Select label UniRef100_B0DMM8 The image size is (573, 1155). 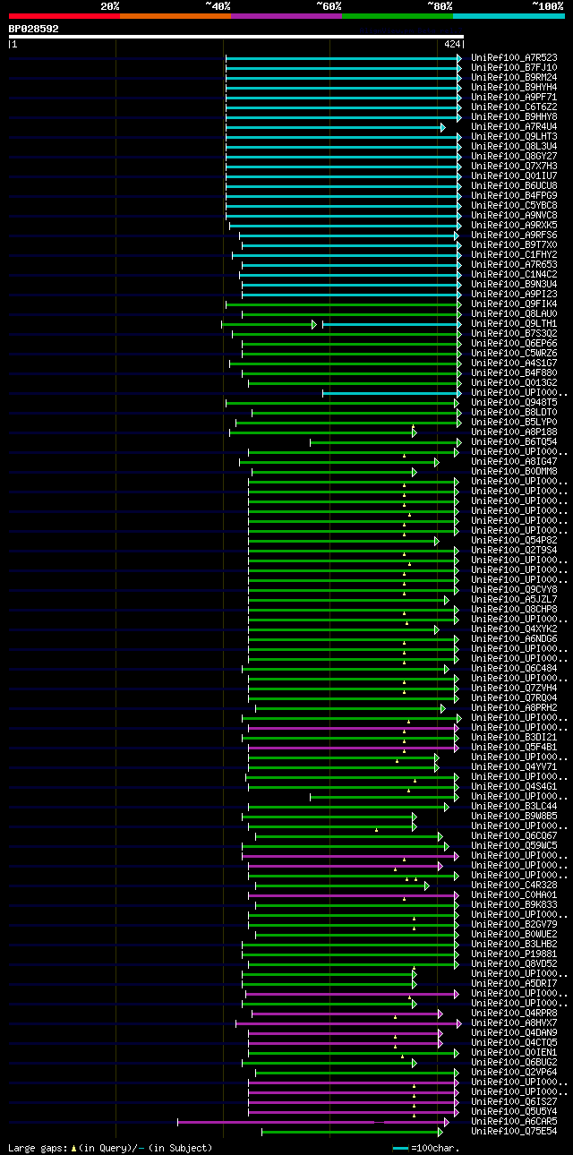tap(514, 471)
